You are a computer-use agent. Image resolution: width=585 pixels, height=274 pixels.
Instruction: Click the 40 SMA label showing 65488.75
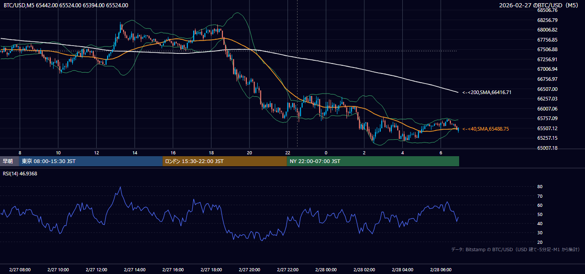click(x=485, y=129)
